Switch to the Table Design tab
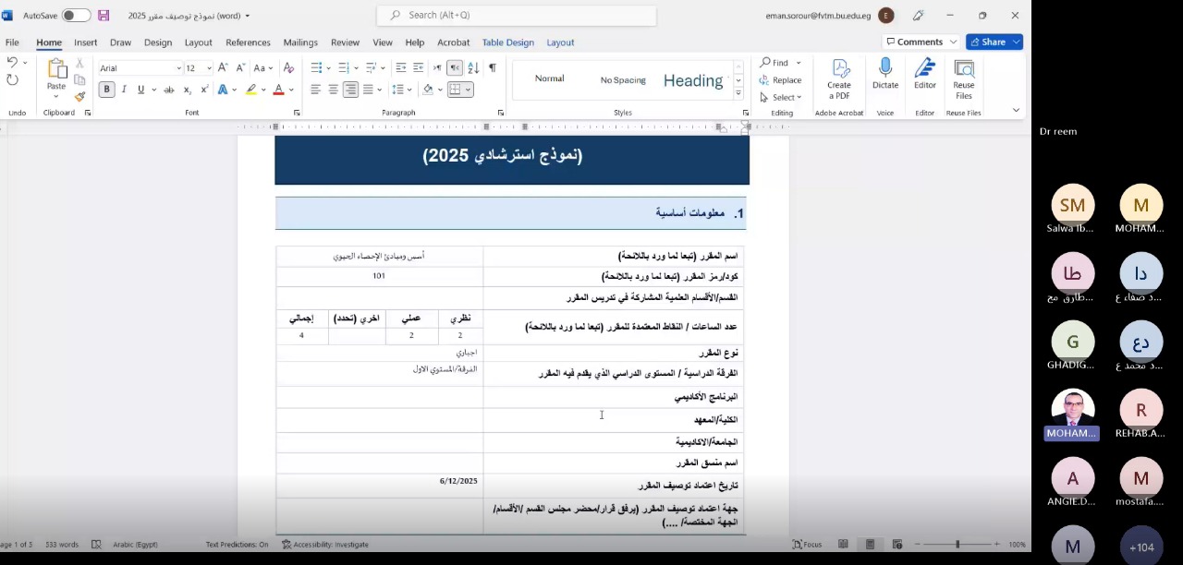 [x=508, y=42]
